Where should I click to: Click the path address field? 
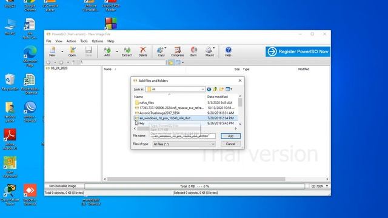(x=122, y=62)
